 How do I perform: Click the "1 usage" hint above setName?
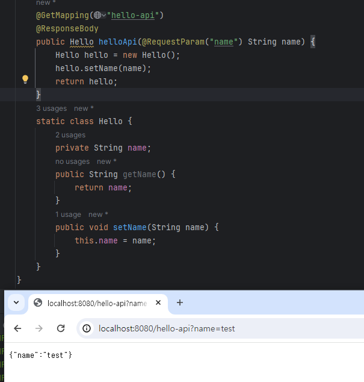click(x=68, y=214)
